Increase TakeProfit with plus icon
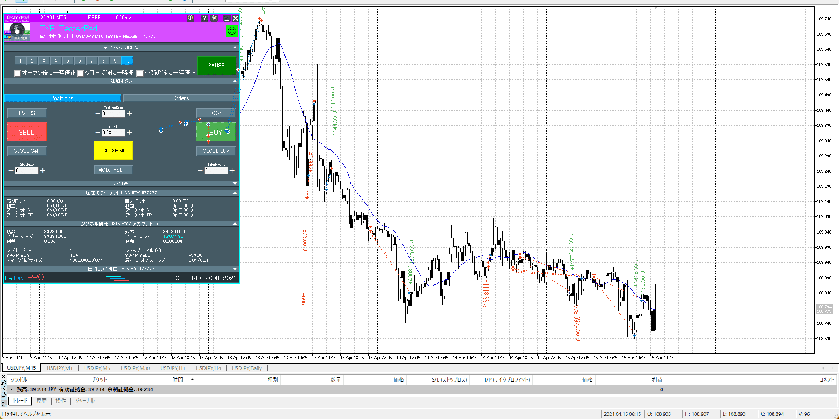 coord(232,171)
